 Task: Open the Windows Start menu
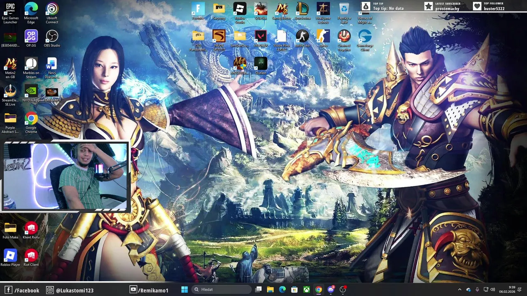click(184, 289)
